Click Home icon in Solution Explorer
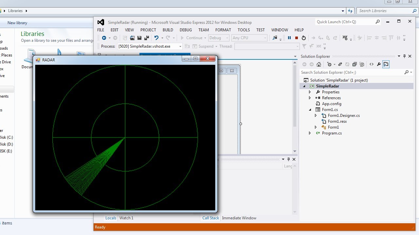The width and height of the screenshot is (419, 235). point(319,64)
